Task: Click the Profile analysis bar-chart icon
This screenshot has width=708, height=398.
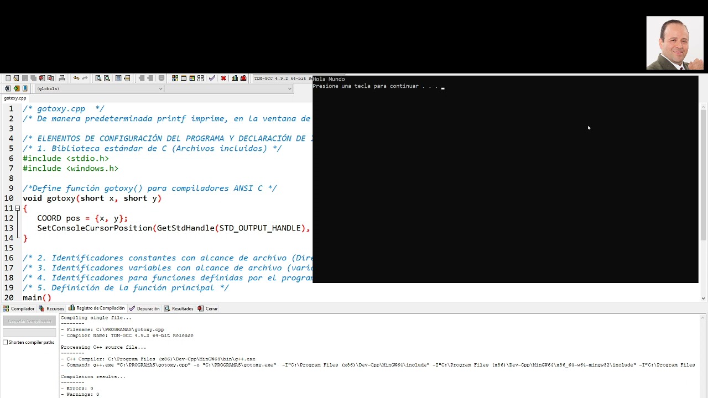Action: (235, 78)
